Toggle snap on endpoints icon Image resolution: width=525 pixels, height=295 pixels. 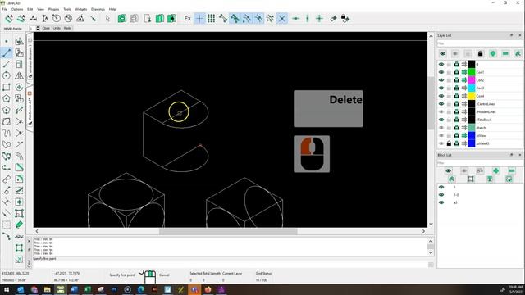[x=223, y=18]
